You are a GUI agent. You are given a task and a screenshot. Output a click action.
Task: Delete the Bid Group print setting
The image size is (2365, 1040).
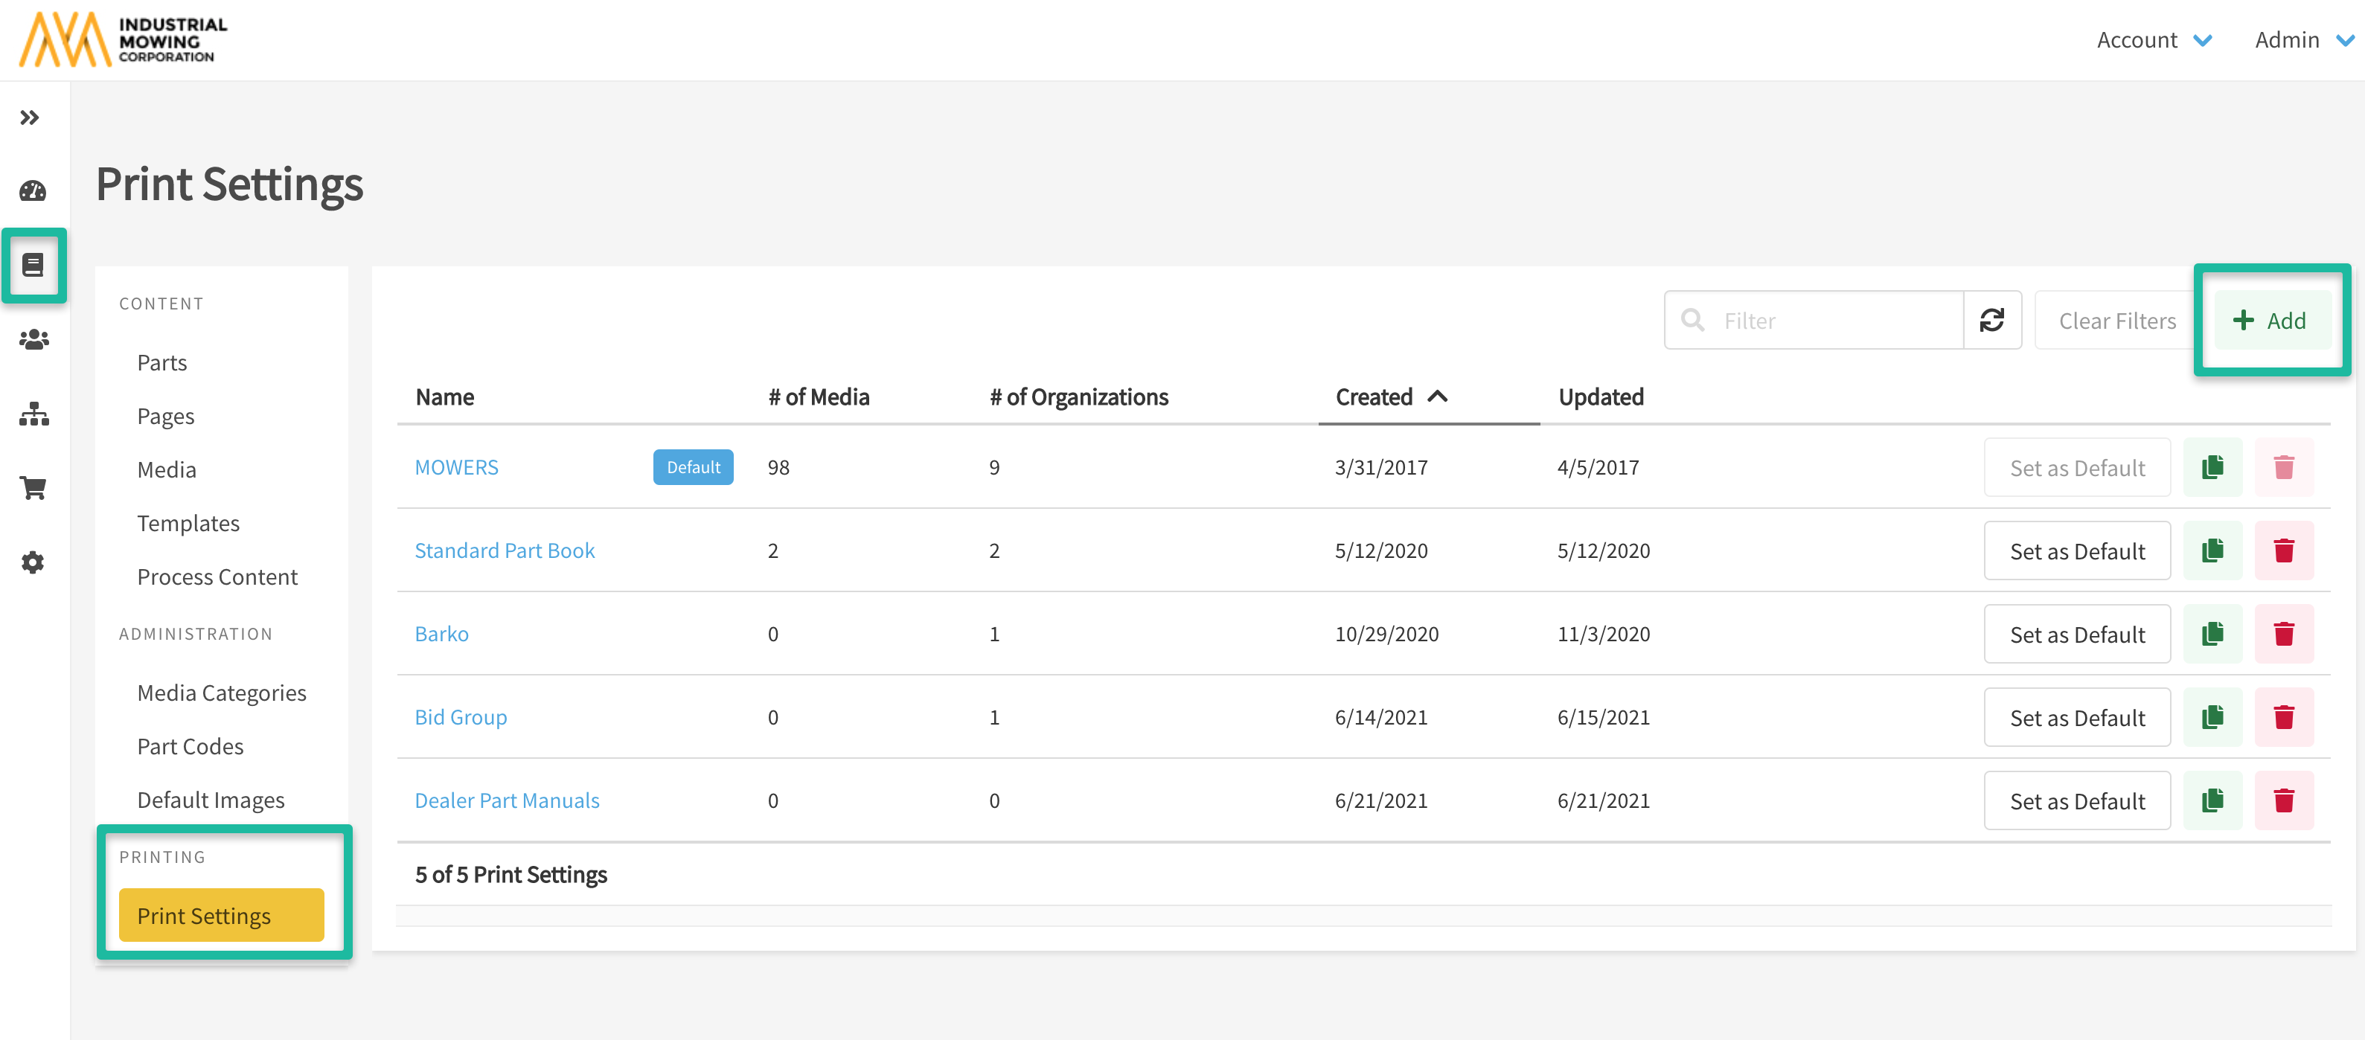(2283, 717)
